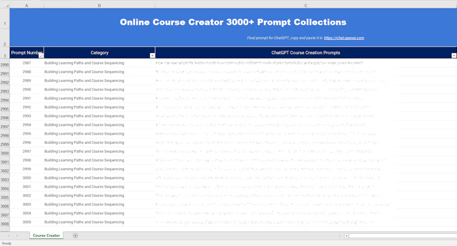
Task: Click the next sheet navigation arrow
Action: 17,236
